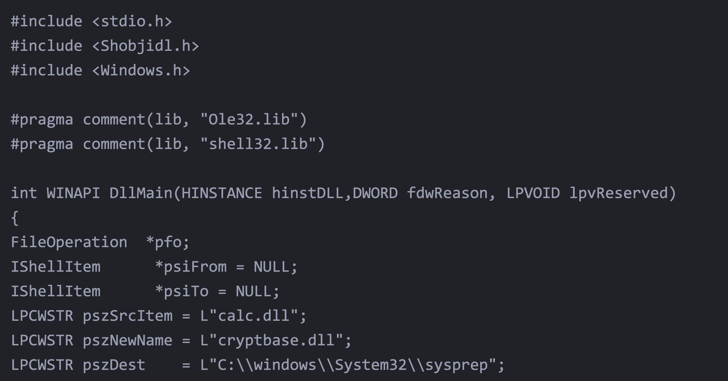728x381 pixels.
Task: Click the Shobjidl.h header name
Action: (146, 46)
